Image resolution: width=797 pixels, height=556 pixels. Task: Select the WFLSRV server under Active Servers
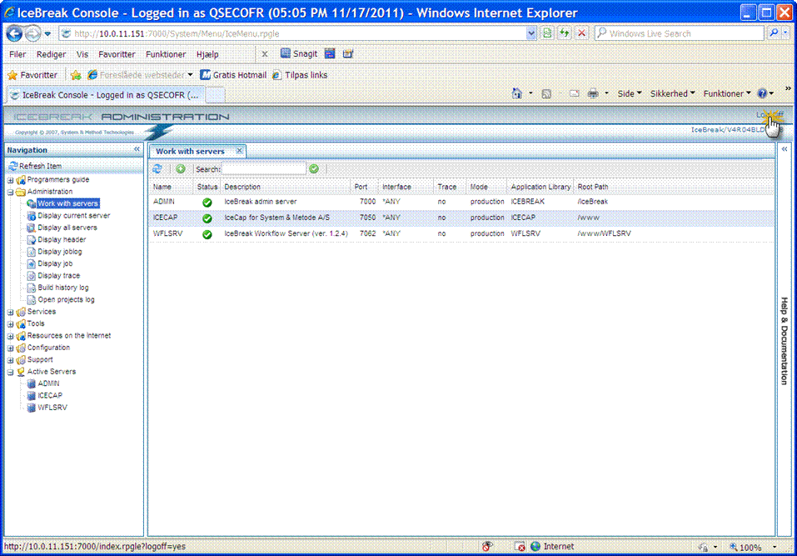pyautogui.click(x=52, y=408)
